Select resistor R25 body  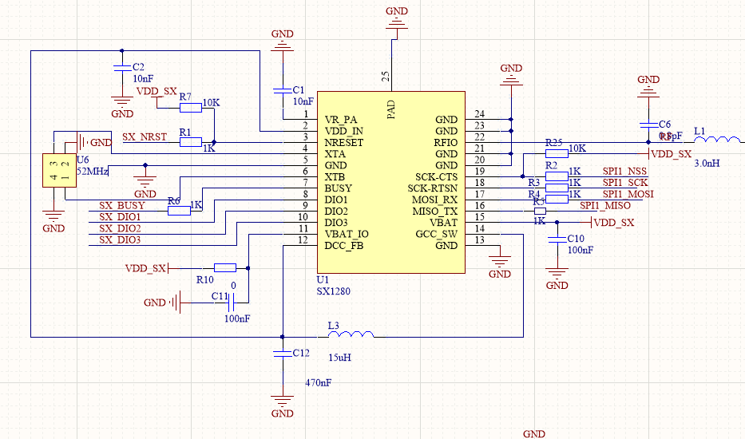557,153
